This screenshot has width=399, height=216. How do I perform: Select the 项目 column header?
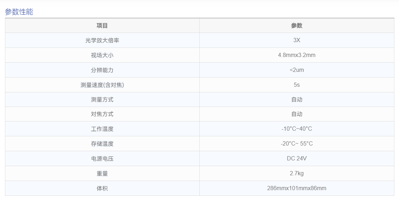102,25
